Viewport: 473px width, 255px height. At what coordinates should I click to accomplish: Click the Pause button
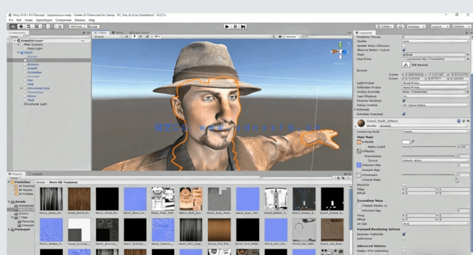point(235,27)
